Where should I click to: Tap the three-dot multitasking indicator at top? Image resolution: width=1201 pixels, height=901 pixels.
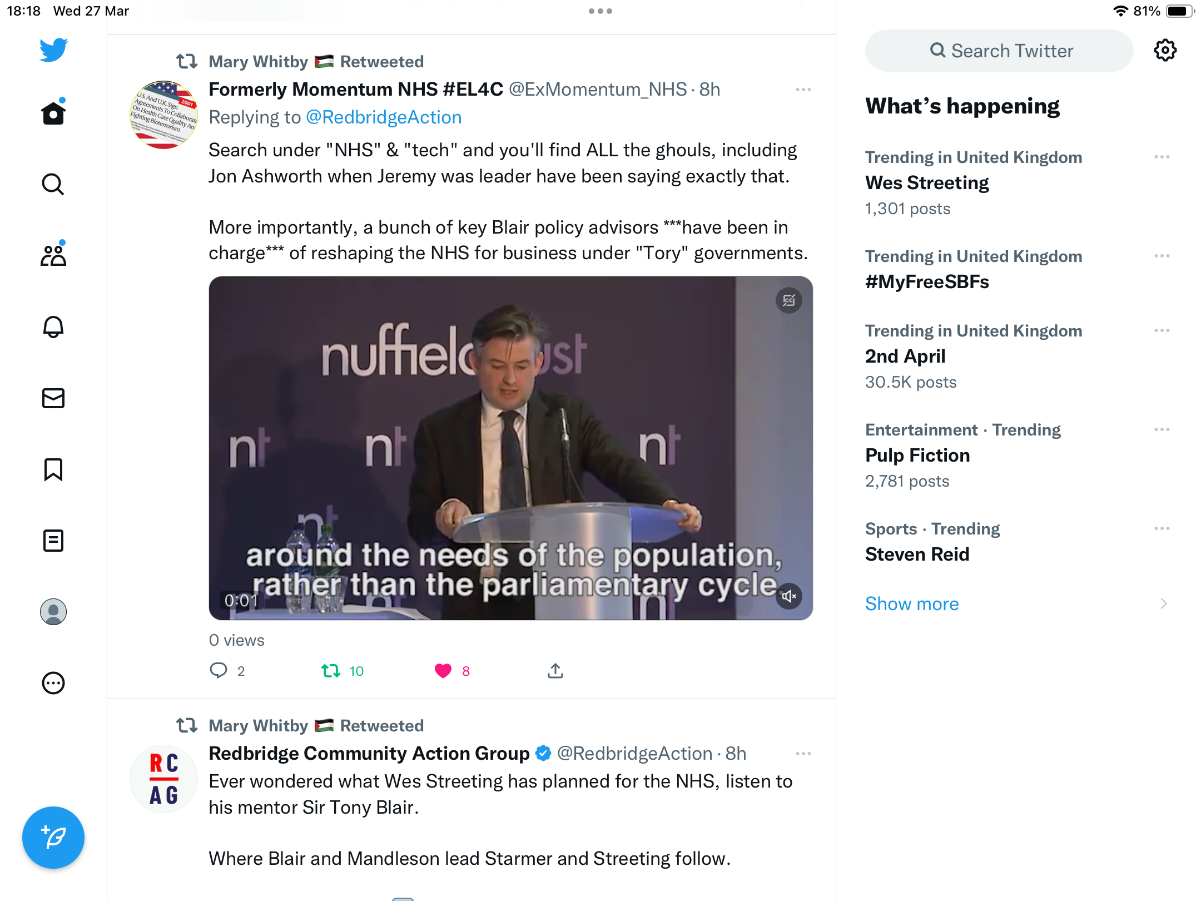(x=600, y=11)
